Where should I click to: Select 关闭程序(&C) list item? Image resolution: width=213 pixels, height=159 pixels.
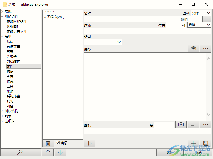point(54,17)
